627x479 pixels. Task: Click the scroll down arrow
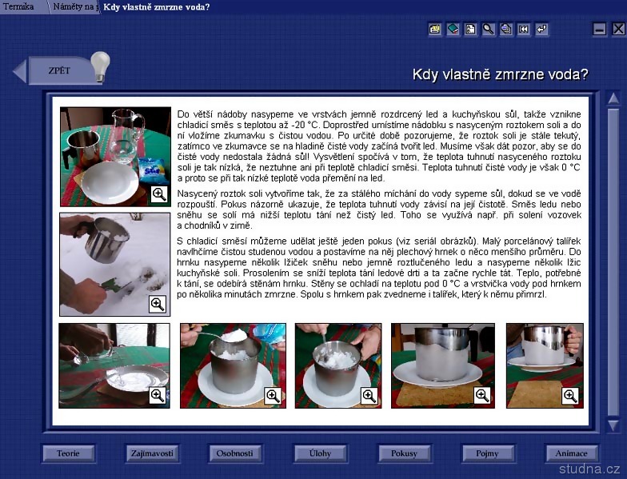[613, 425]
